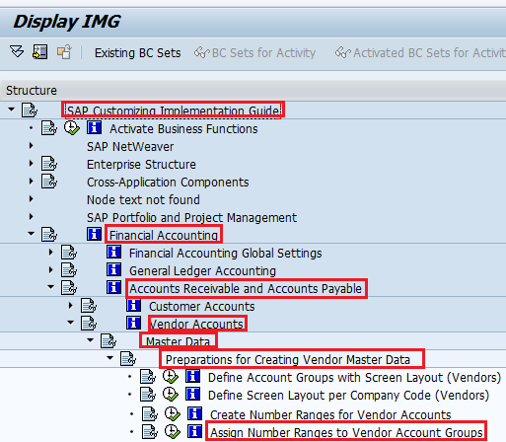Select Cross-Application Components tree entry
This screenshot has width=506, height=442.
click(x=168, y=183)
